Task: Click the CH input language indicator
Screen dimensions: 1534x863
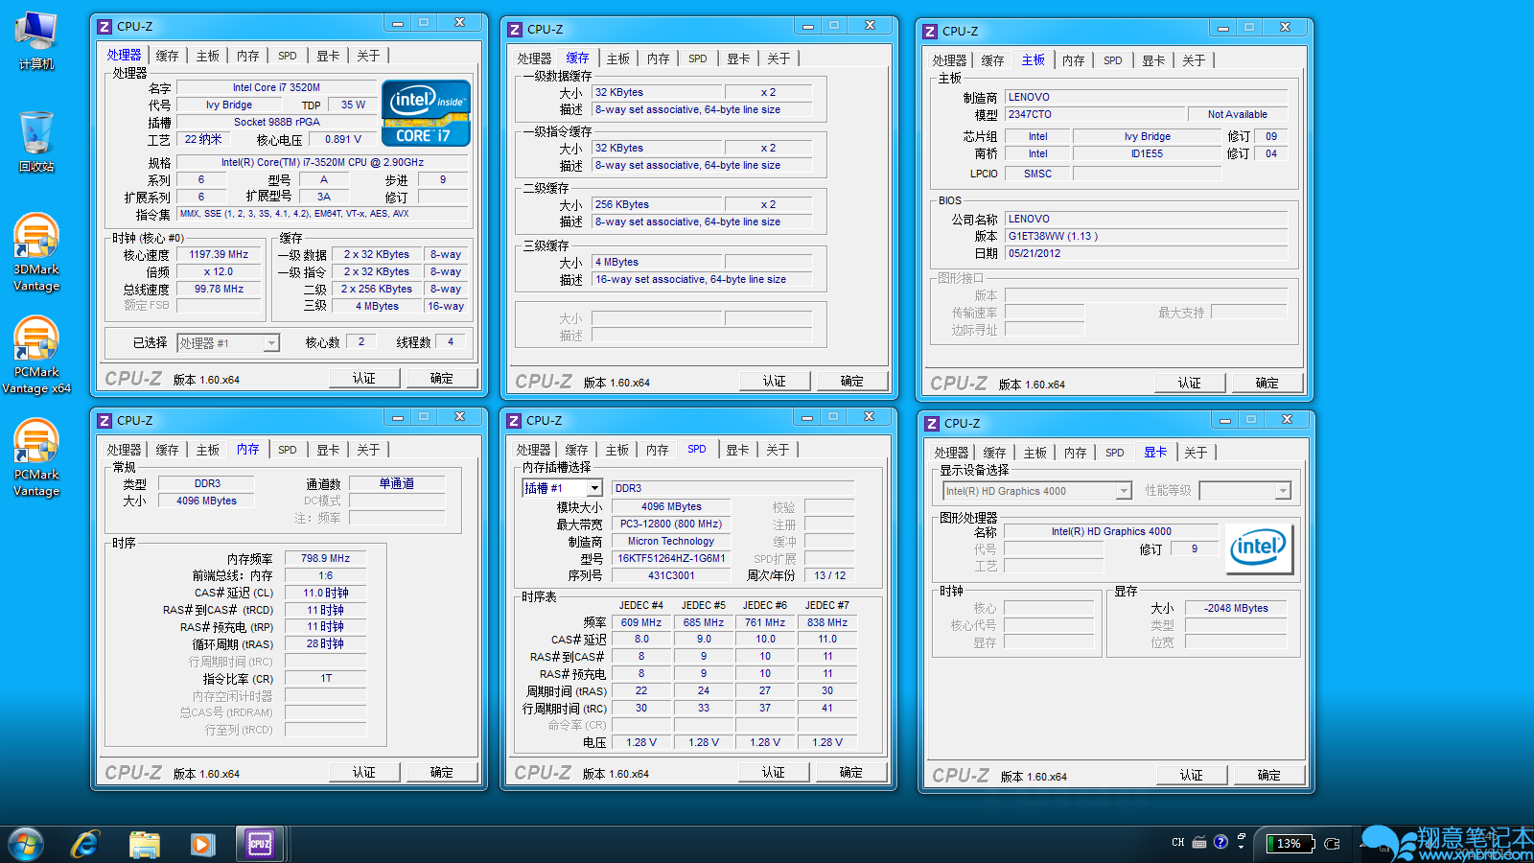Action: point(1178,843)
